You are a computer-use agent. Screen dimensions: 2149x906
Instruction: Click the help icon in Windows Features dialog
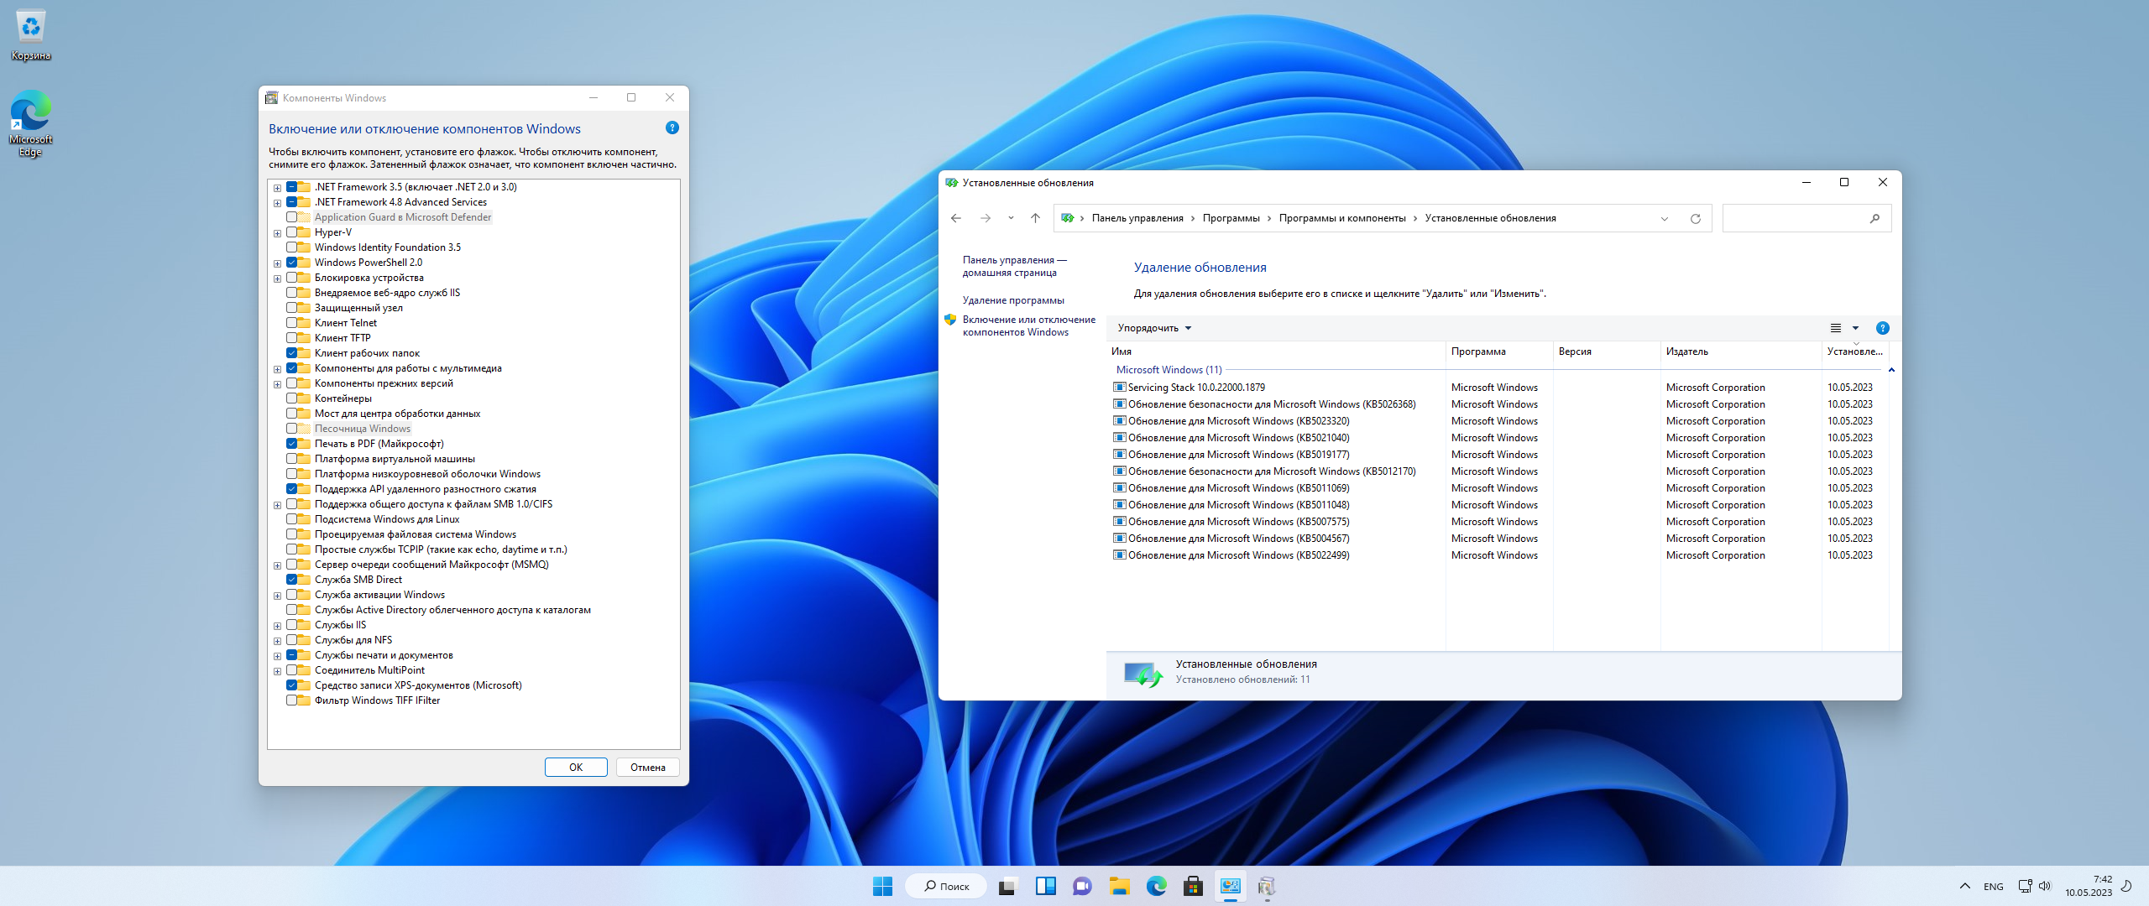click(x=672, y=128)
